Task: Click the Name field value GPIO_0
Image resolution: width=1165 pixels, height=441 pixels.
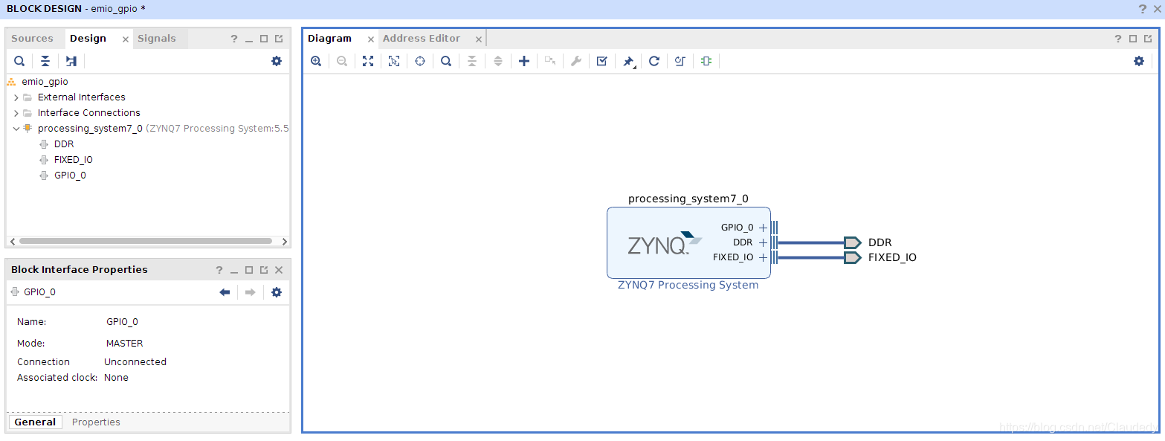Action: click(122, 322)
